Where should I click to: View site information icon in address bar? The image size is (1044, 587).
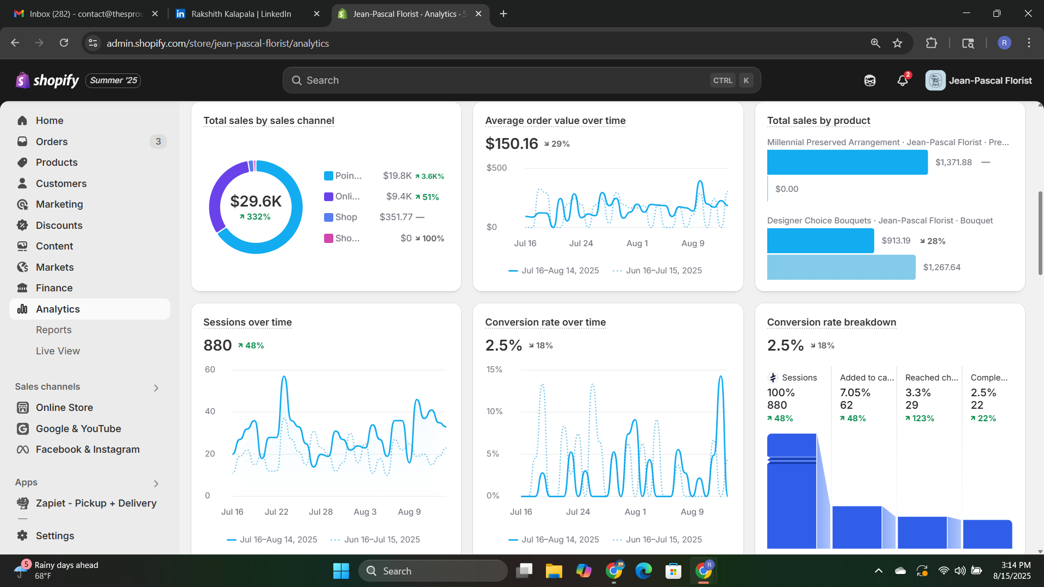[x=93, y=43]
